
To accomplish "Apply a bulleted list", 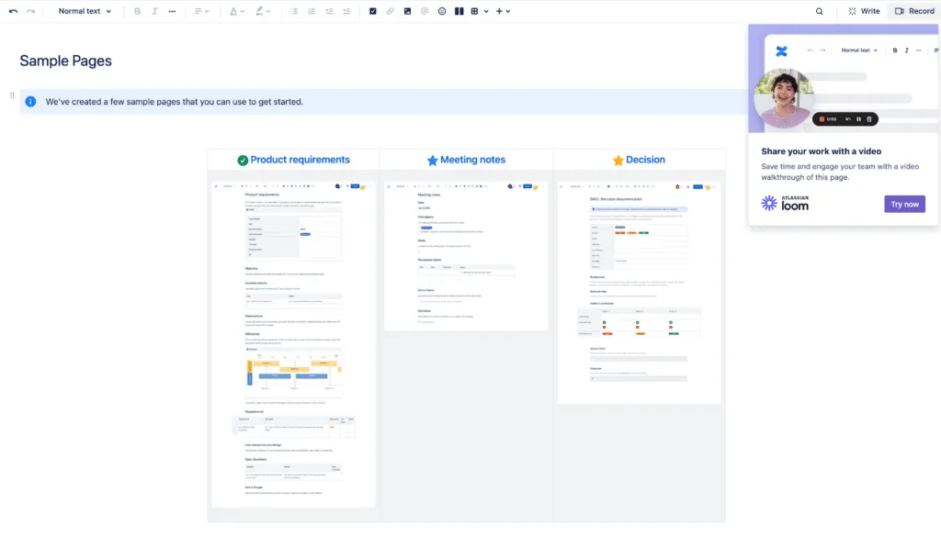I will click(292, 10).
